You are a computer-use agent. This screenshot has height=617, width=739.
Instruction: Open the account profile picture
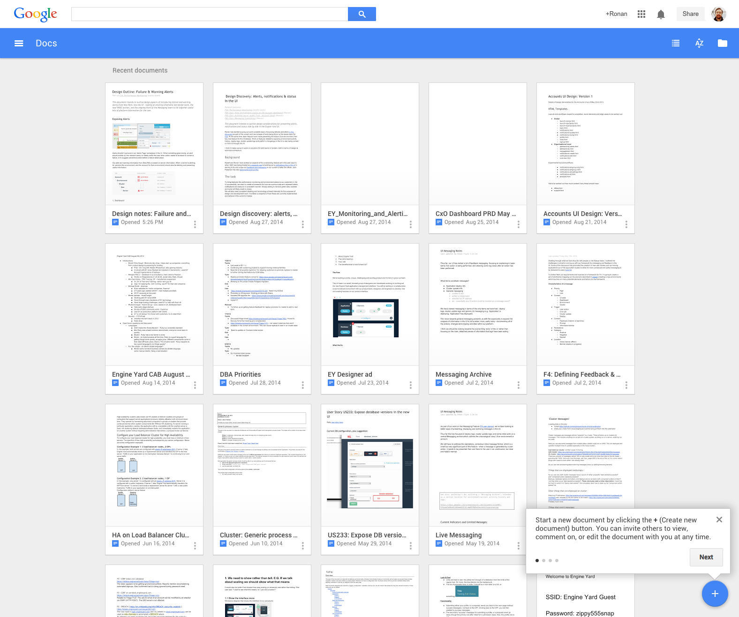coord(718,14)
